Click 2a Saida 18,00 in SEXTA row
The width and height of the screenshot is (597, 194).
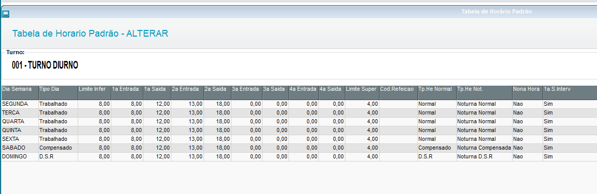click(x=217, y=139)
